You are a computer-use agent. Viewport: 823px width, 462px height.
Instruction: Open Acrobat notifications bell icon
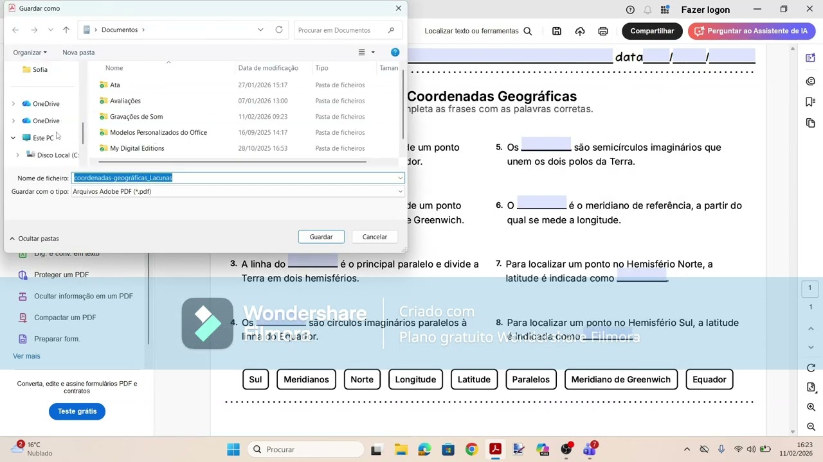pos(647,10)
